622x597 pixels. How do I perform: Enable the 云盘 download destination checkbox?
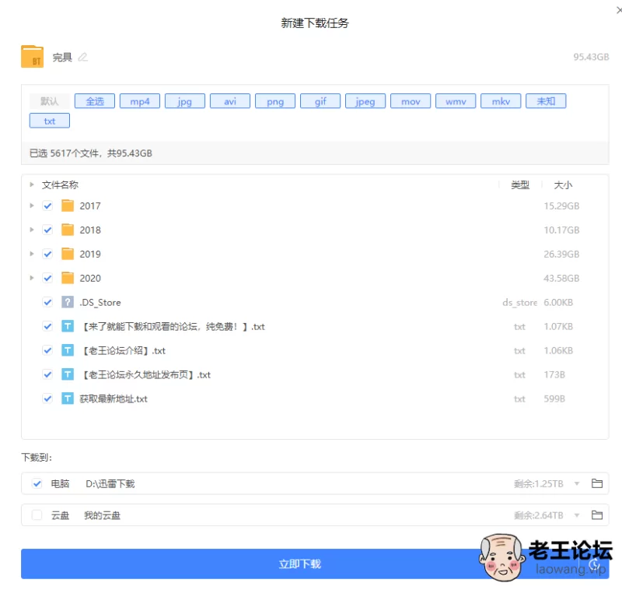[x=37, y=515]
